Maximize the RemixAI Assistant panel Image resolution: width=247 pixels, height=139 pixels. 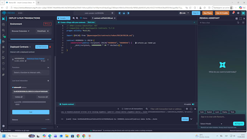[x=240, y=19]
